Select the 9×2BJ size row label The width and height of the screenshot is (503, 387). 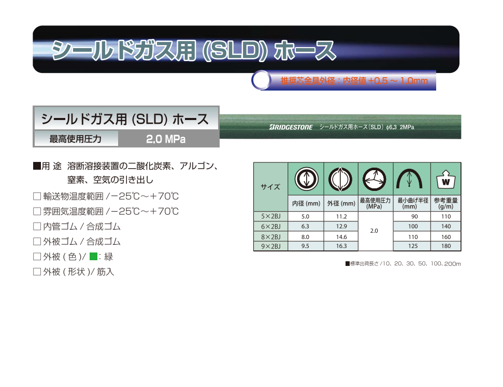point(270,246)
